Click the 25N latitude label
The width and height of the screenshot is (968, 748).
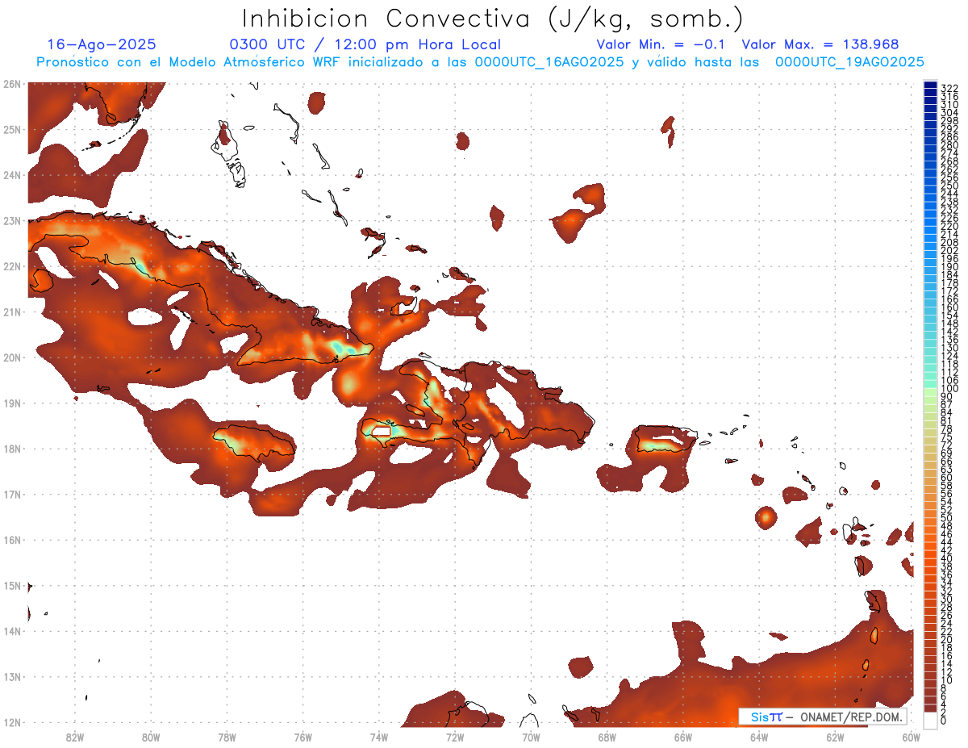coord(11,129)
